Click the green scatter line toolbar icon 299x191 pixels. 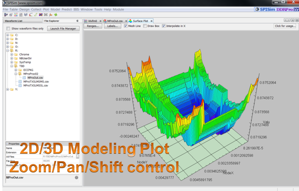tap(36, 15)
